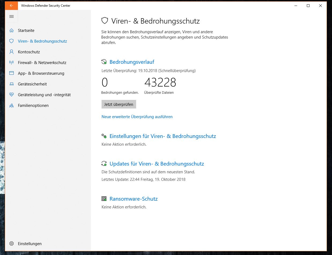Viewport: 332px width, 255px height.
Task: Open the Startseite page
Action: click(x=26, y=31)
